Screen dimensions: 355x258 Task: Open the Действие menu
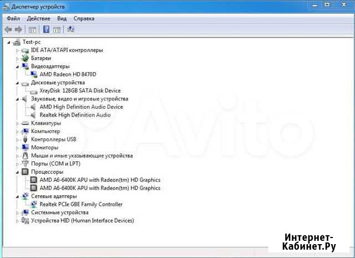[x=38, y=18]
